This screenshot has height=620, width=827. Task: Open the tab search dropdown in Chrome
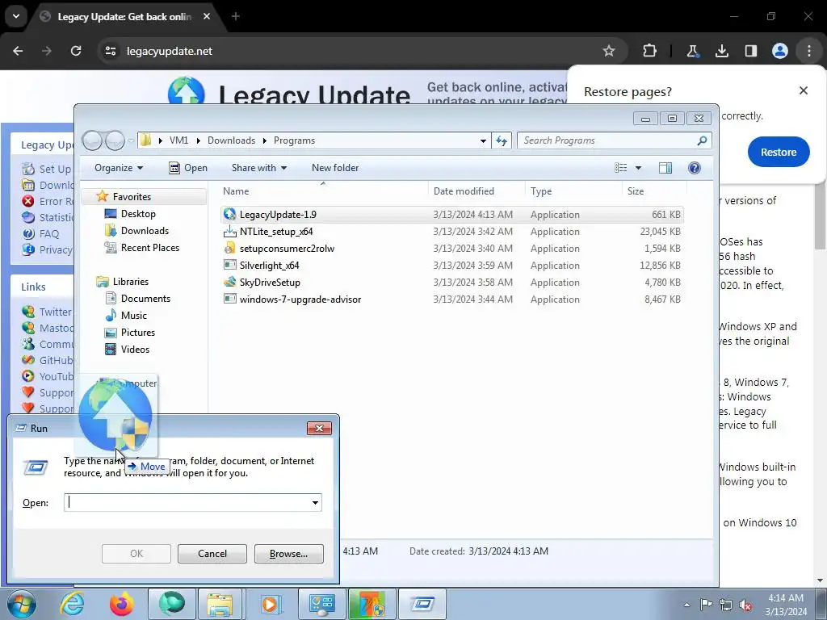coord(16,16)
